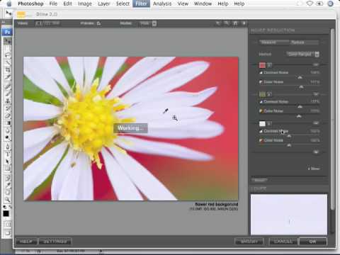Choose Dfine's pan hand tool

pyautogui.click(x=235, y=23)
